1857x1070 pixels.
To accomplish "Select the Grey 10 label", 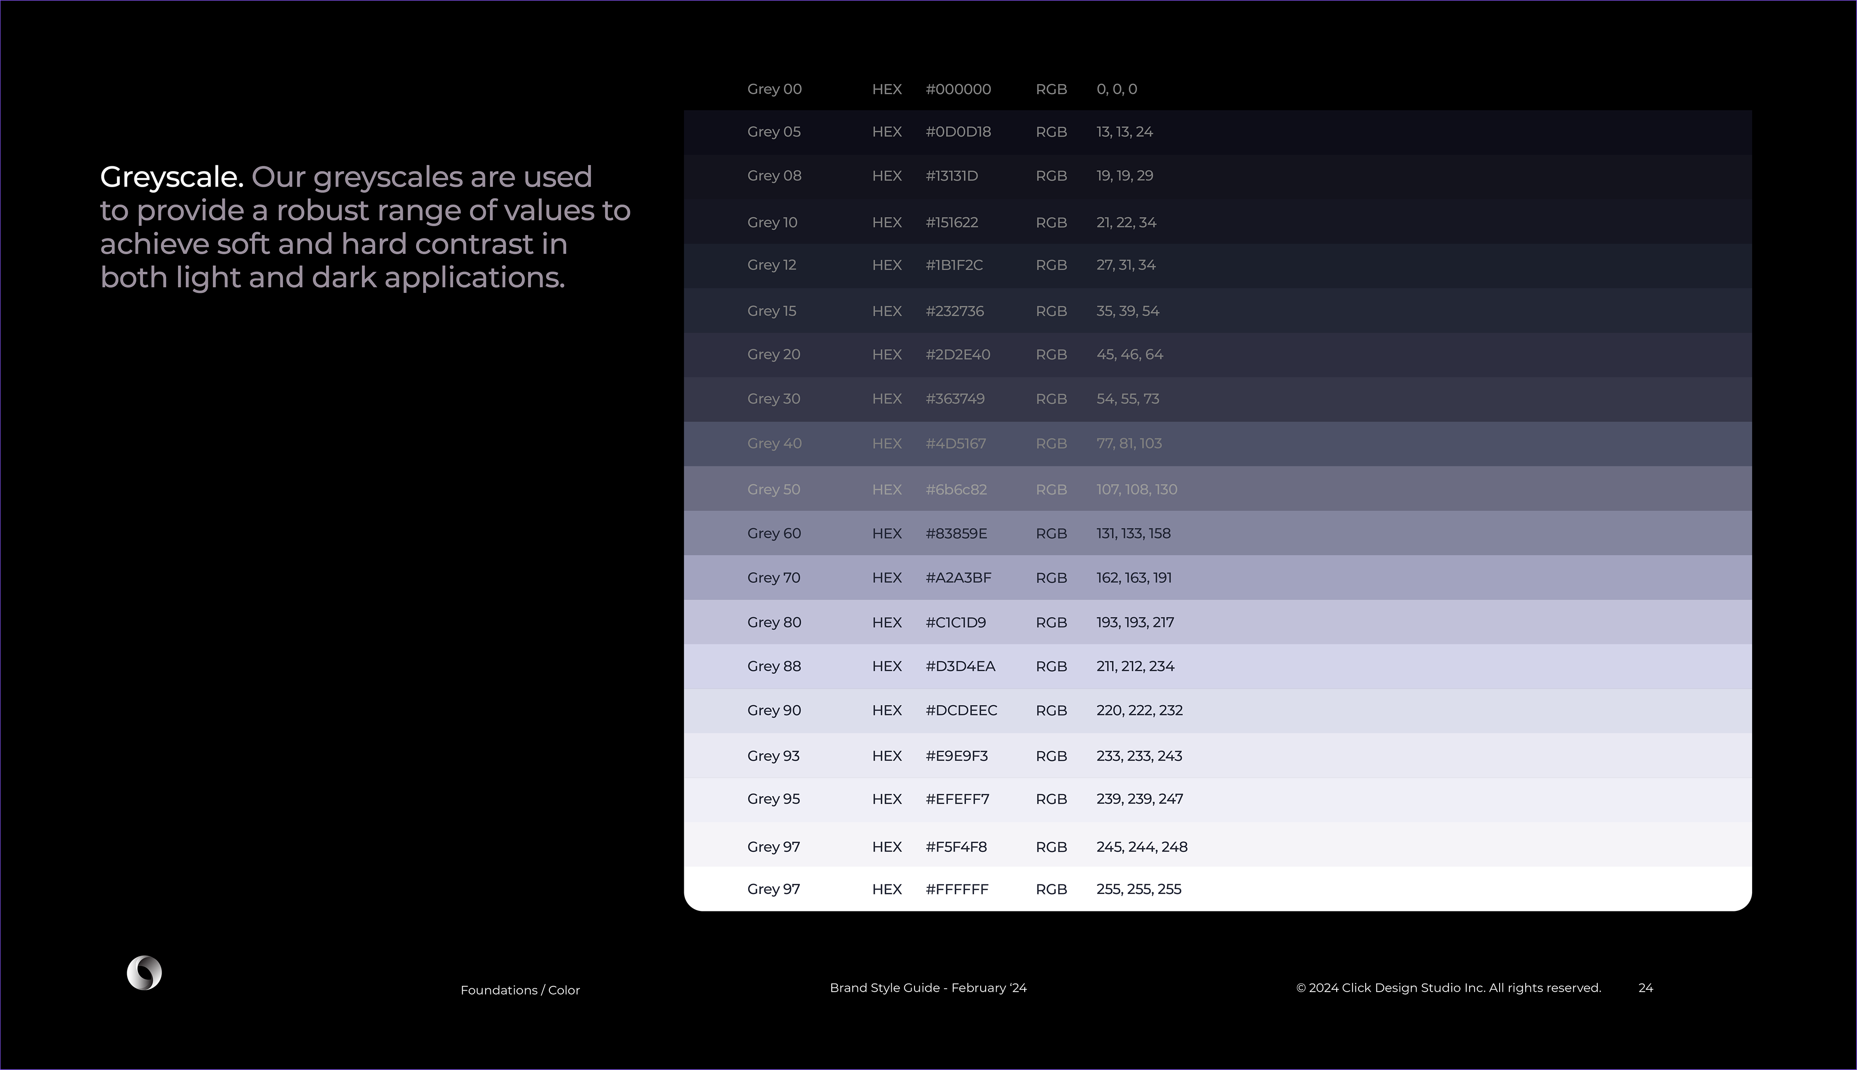I will 772,222.
